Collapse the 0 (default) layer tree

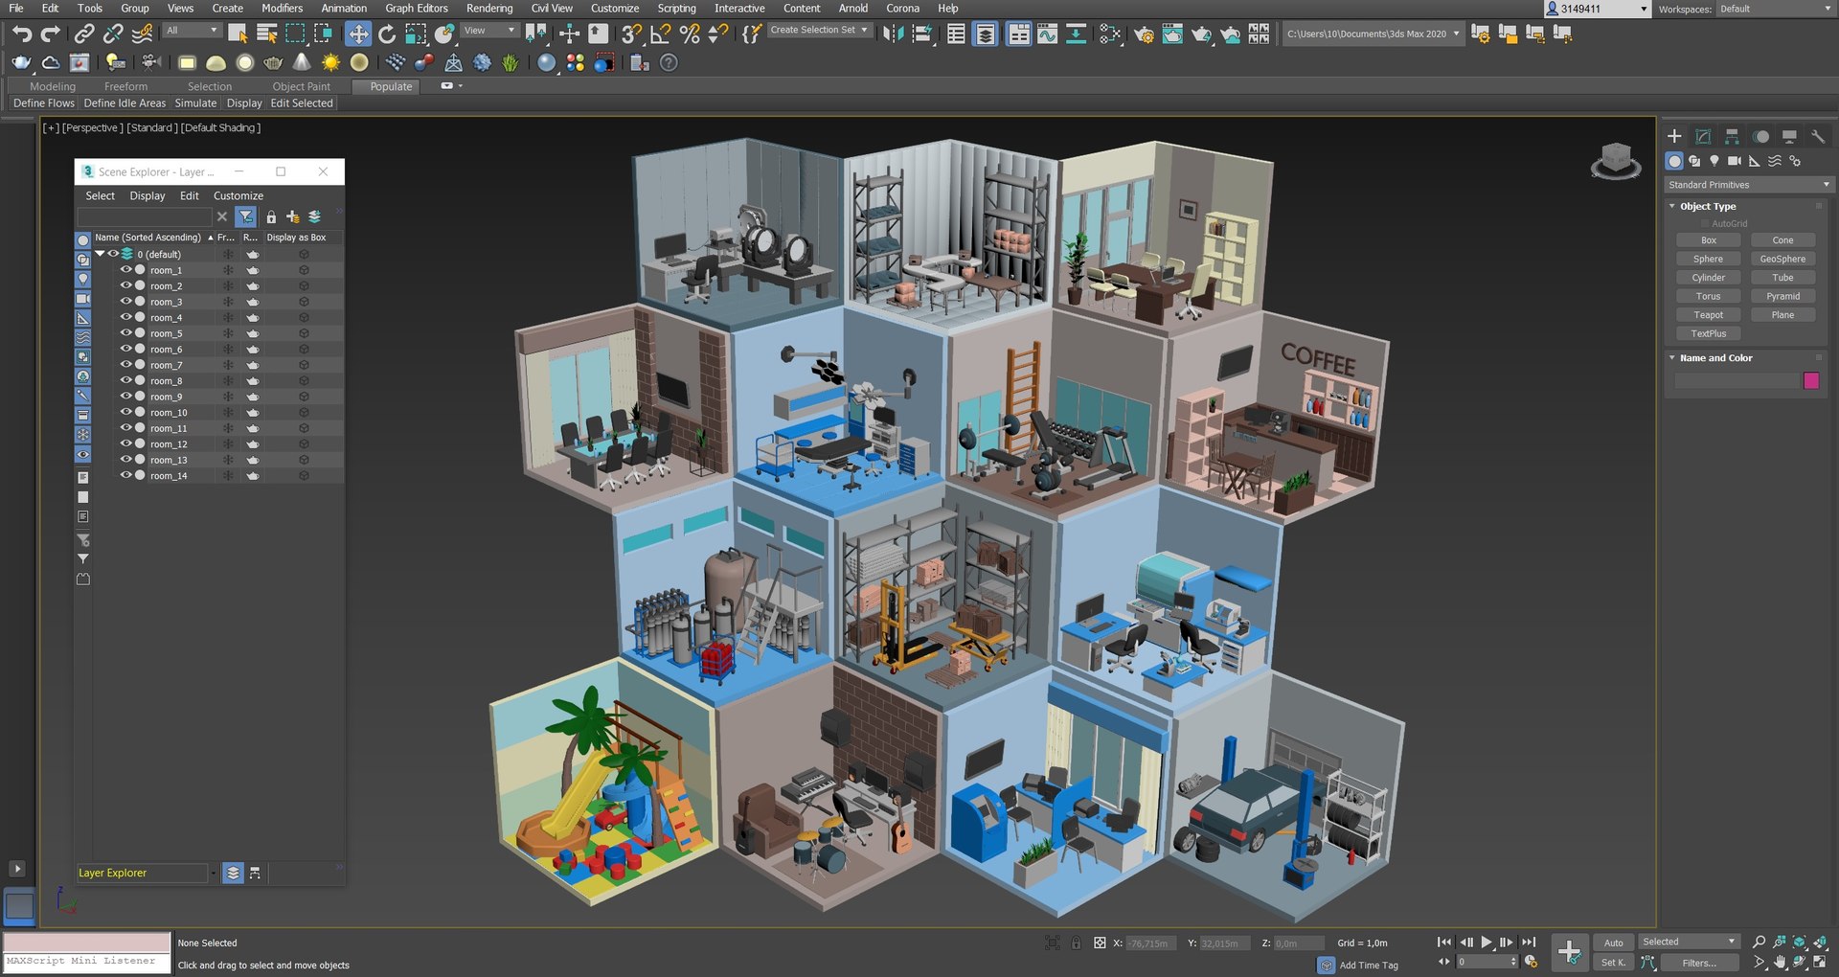pyautogui.click(x=100, y=254)
